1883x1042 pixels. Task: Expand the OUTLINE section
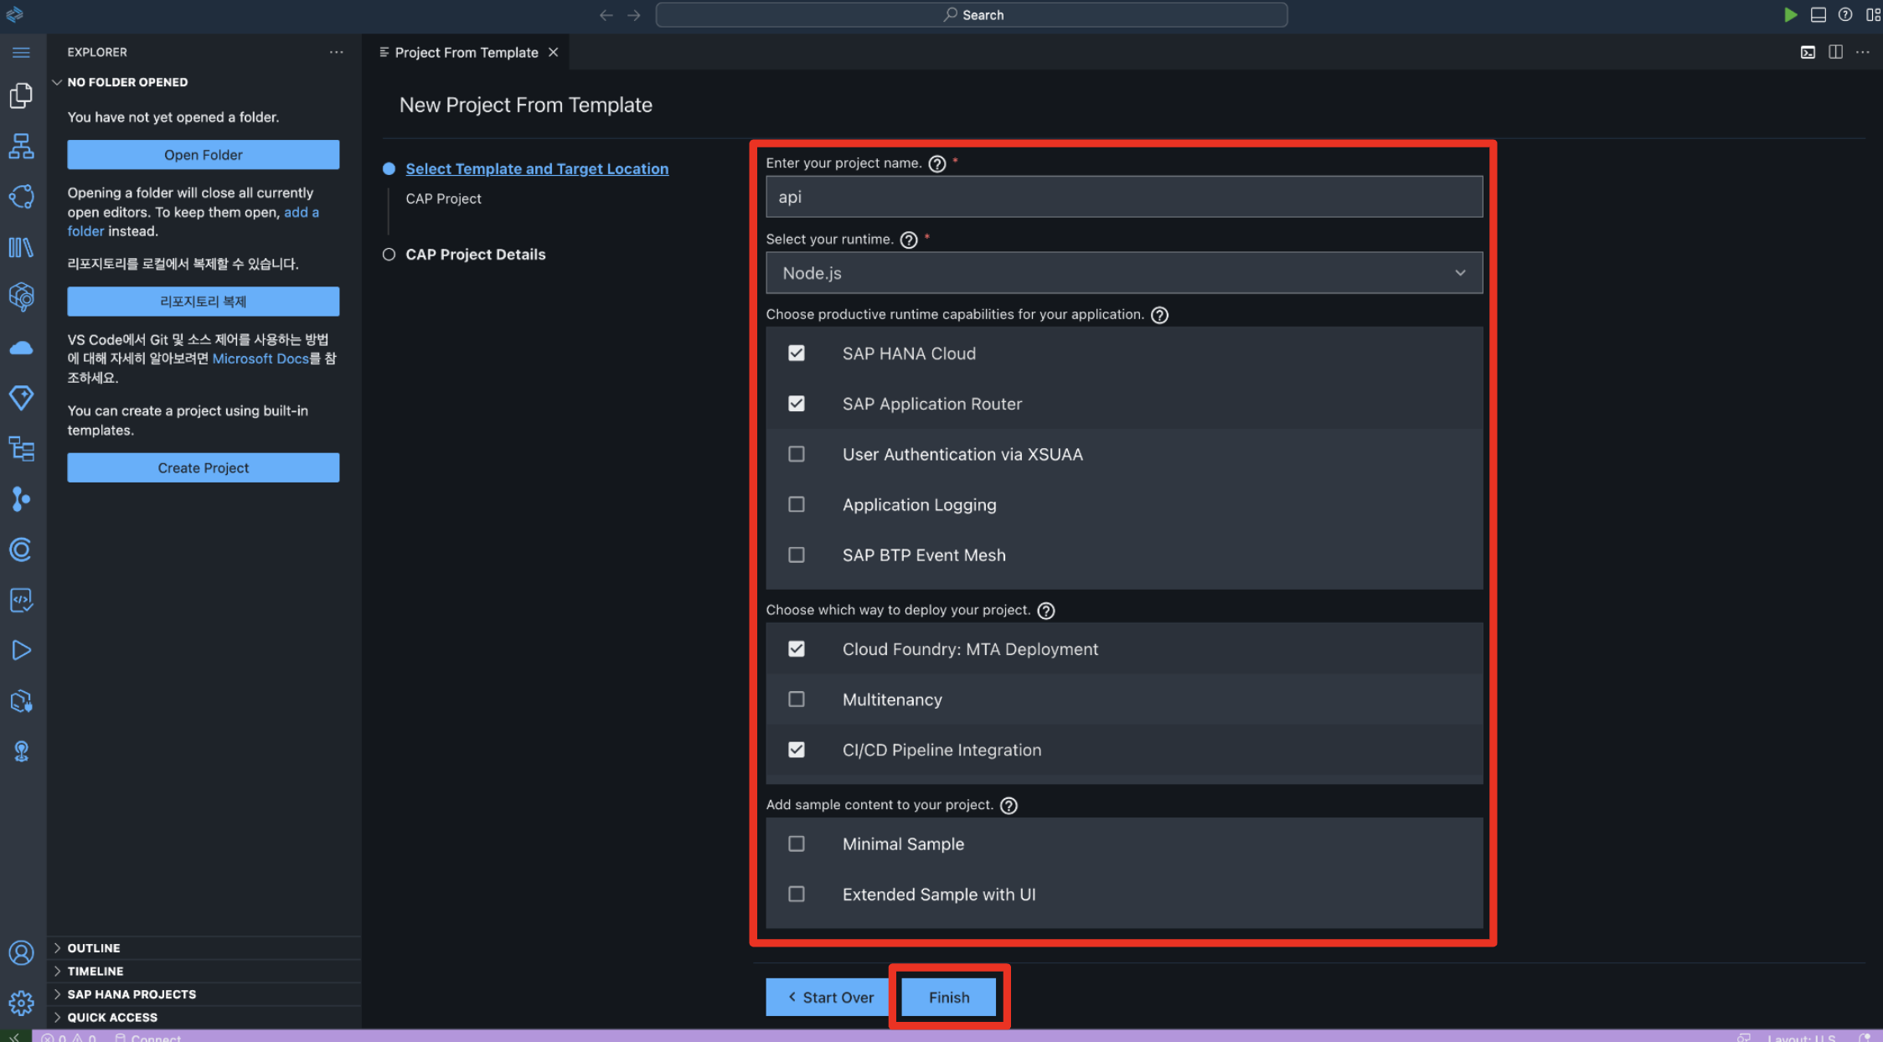pyautogui.click(x=93, y=948)
